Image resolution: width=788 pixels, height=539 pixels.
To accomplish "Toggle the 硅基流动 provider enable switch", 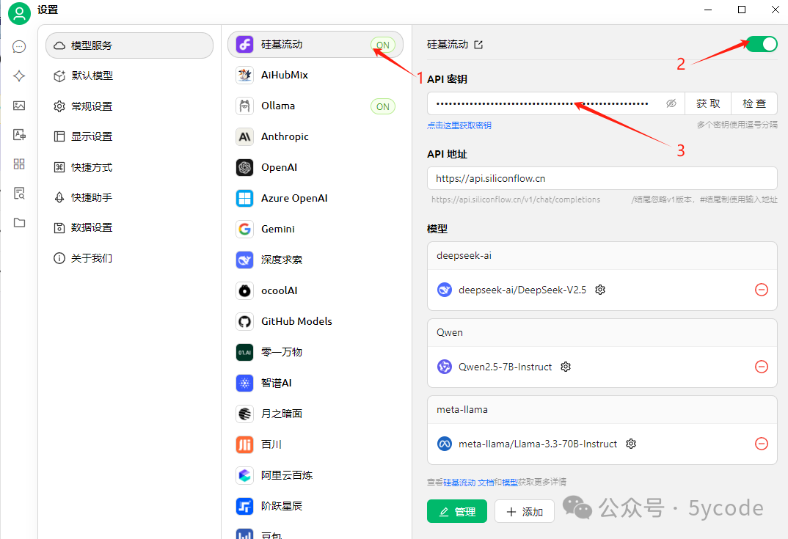I will point(762,44).
